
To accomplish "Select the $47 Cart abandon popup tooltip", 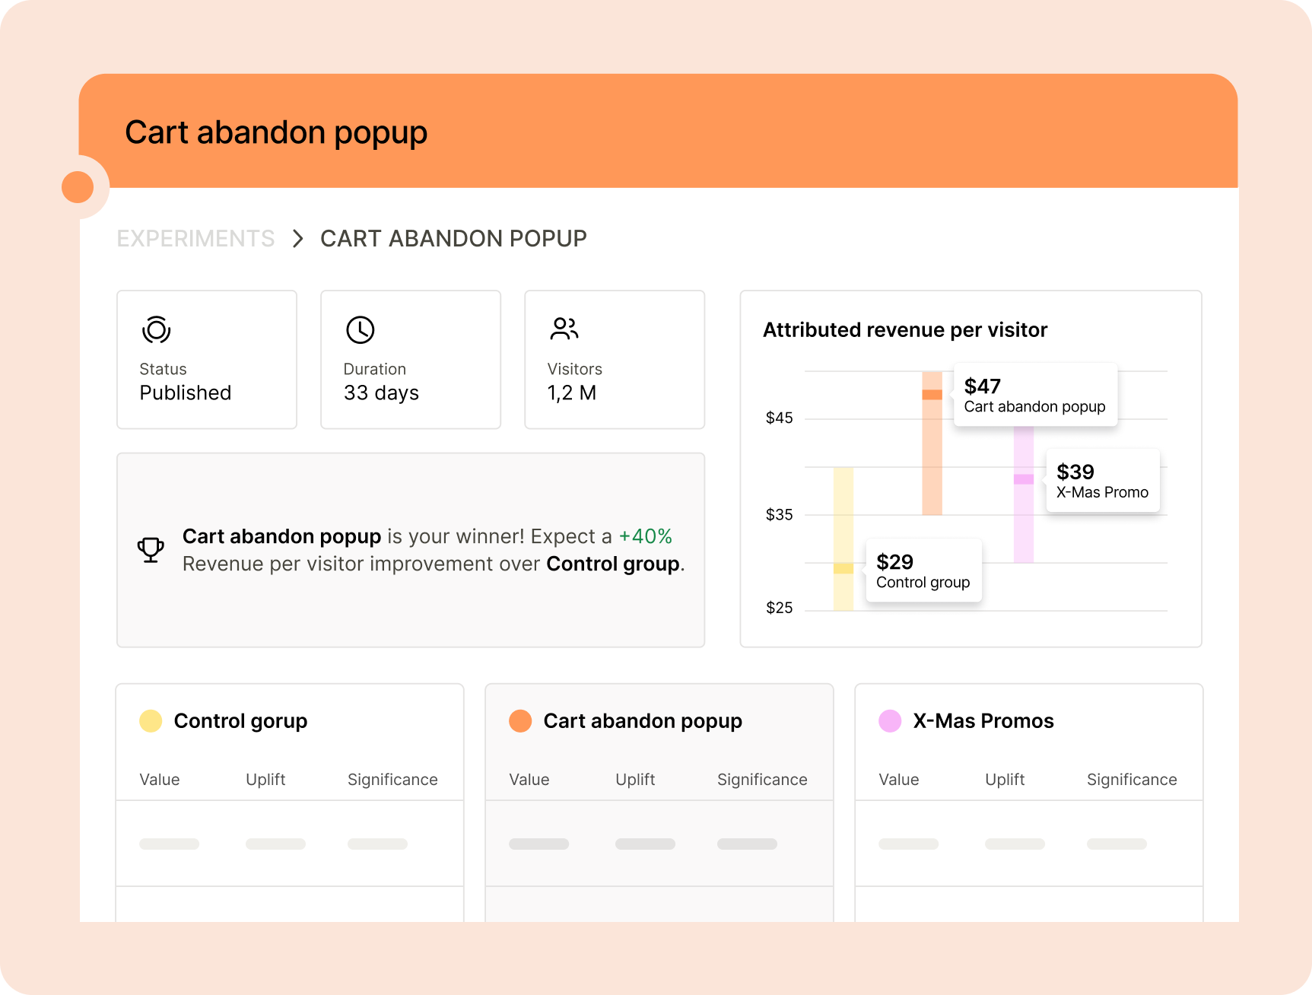I will point(1035,395).
